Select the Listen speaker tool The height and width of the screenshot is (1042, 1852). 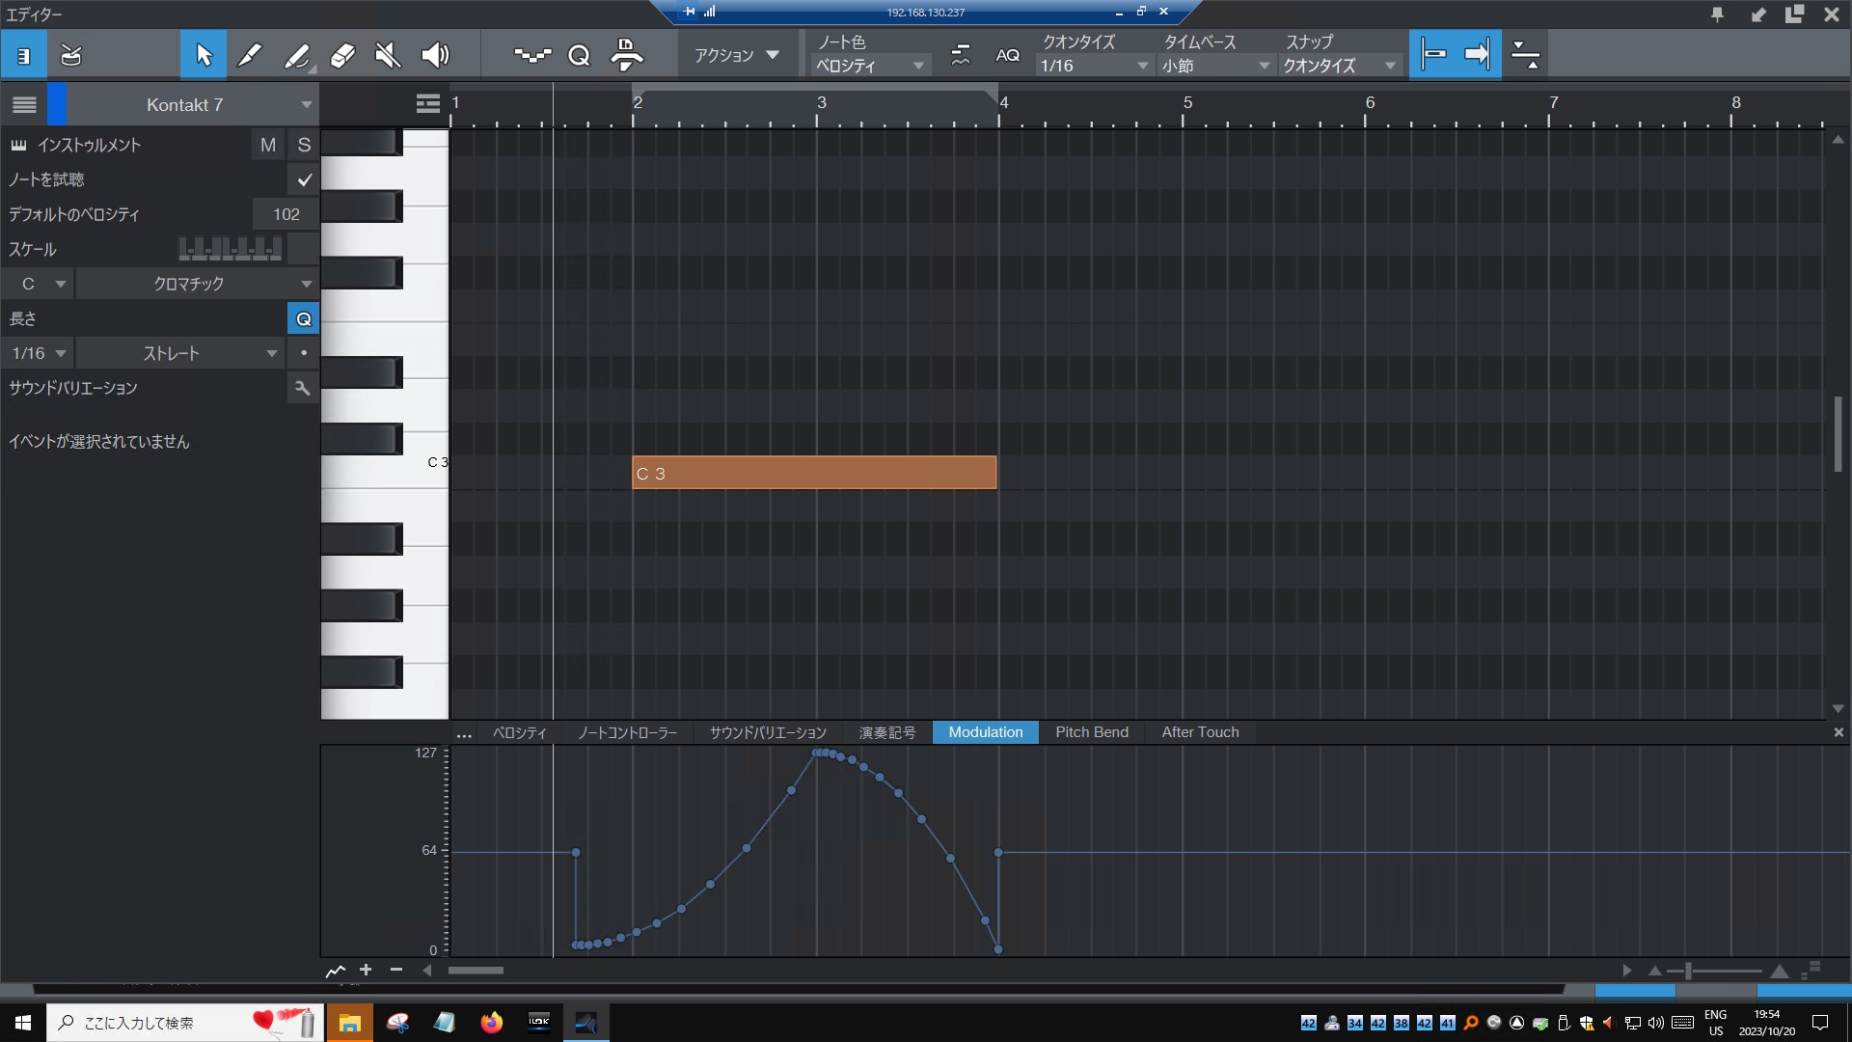435,55
